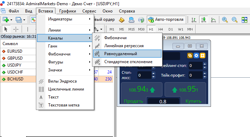Switch chart to candlestick view icon
This screenshot has width=250, height=137.
203,20
